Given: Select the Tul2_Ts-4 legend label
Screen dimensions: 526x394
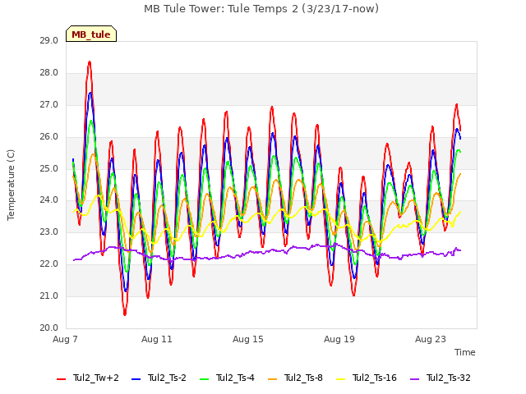Looking at the screenshot, I should click(236, 378).
